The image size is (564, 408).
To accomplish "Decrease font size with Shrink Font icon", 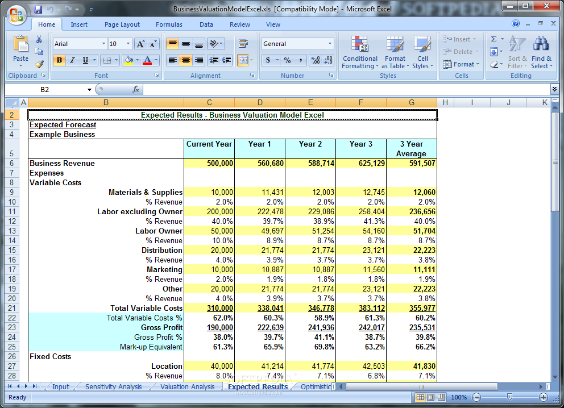I will [x=153, y=44].
